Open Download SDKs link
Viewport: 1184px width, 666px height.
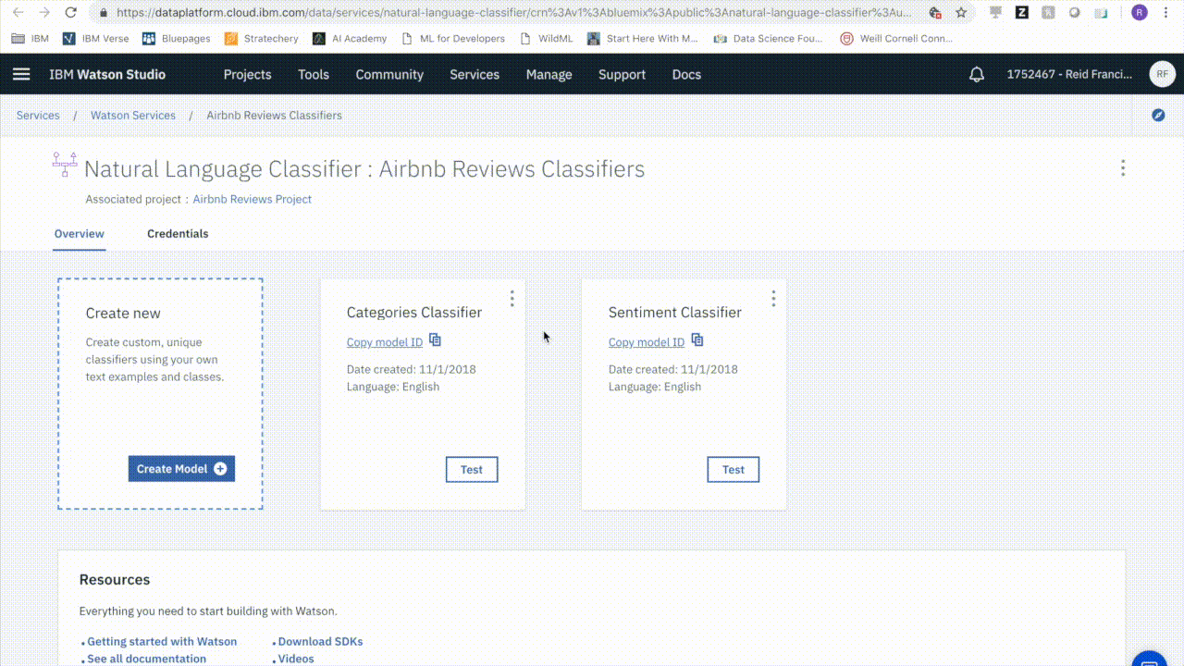click(320, 641)
